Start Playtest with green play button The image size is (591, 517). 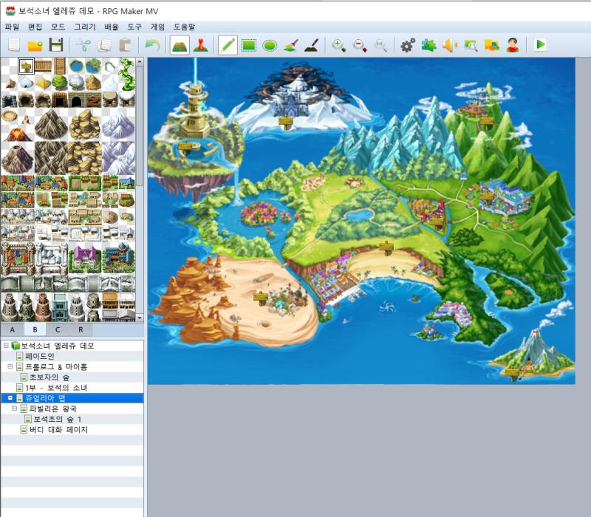(540, 45)
